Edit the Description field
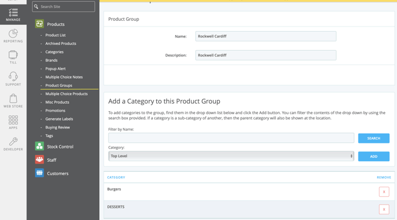This screenshot has width=397, height=220. tap(265, 55)
